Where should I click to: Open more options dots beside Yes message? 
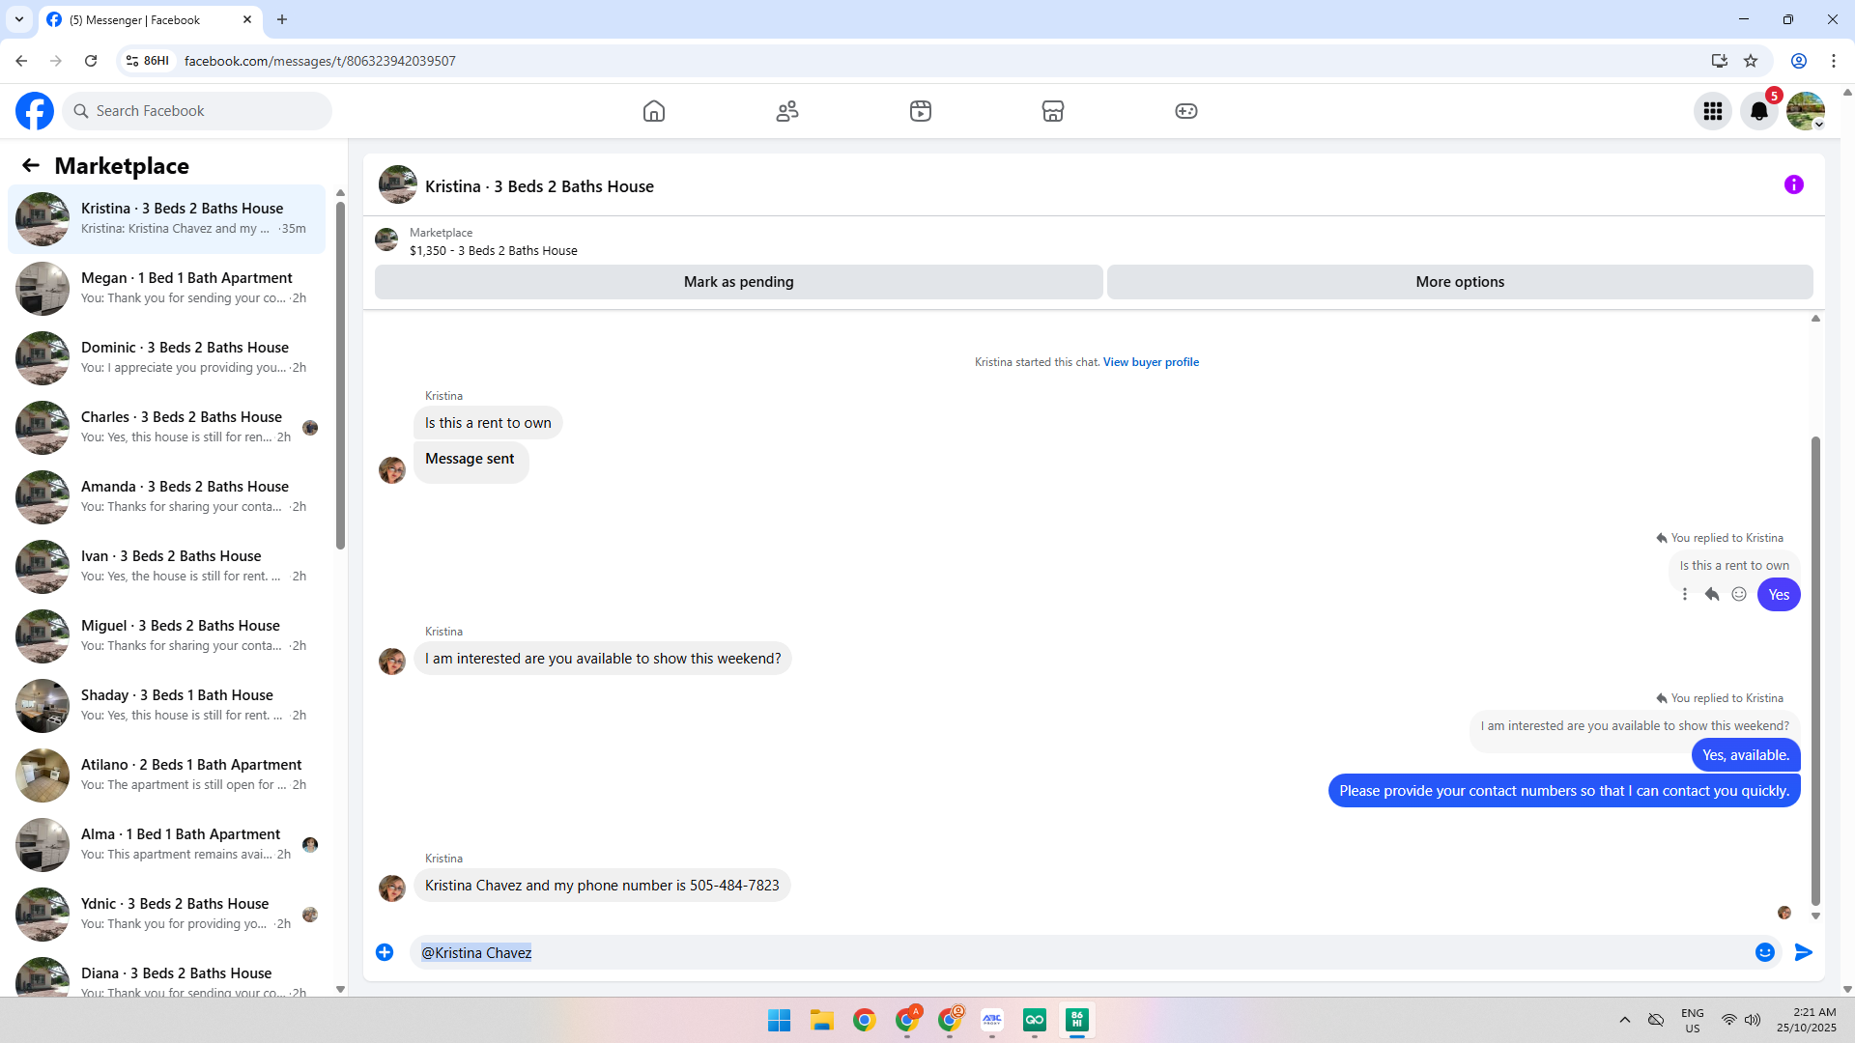point(1685,595)
